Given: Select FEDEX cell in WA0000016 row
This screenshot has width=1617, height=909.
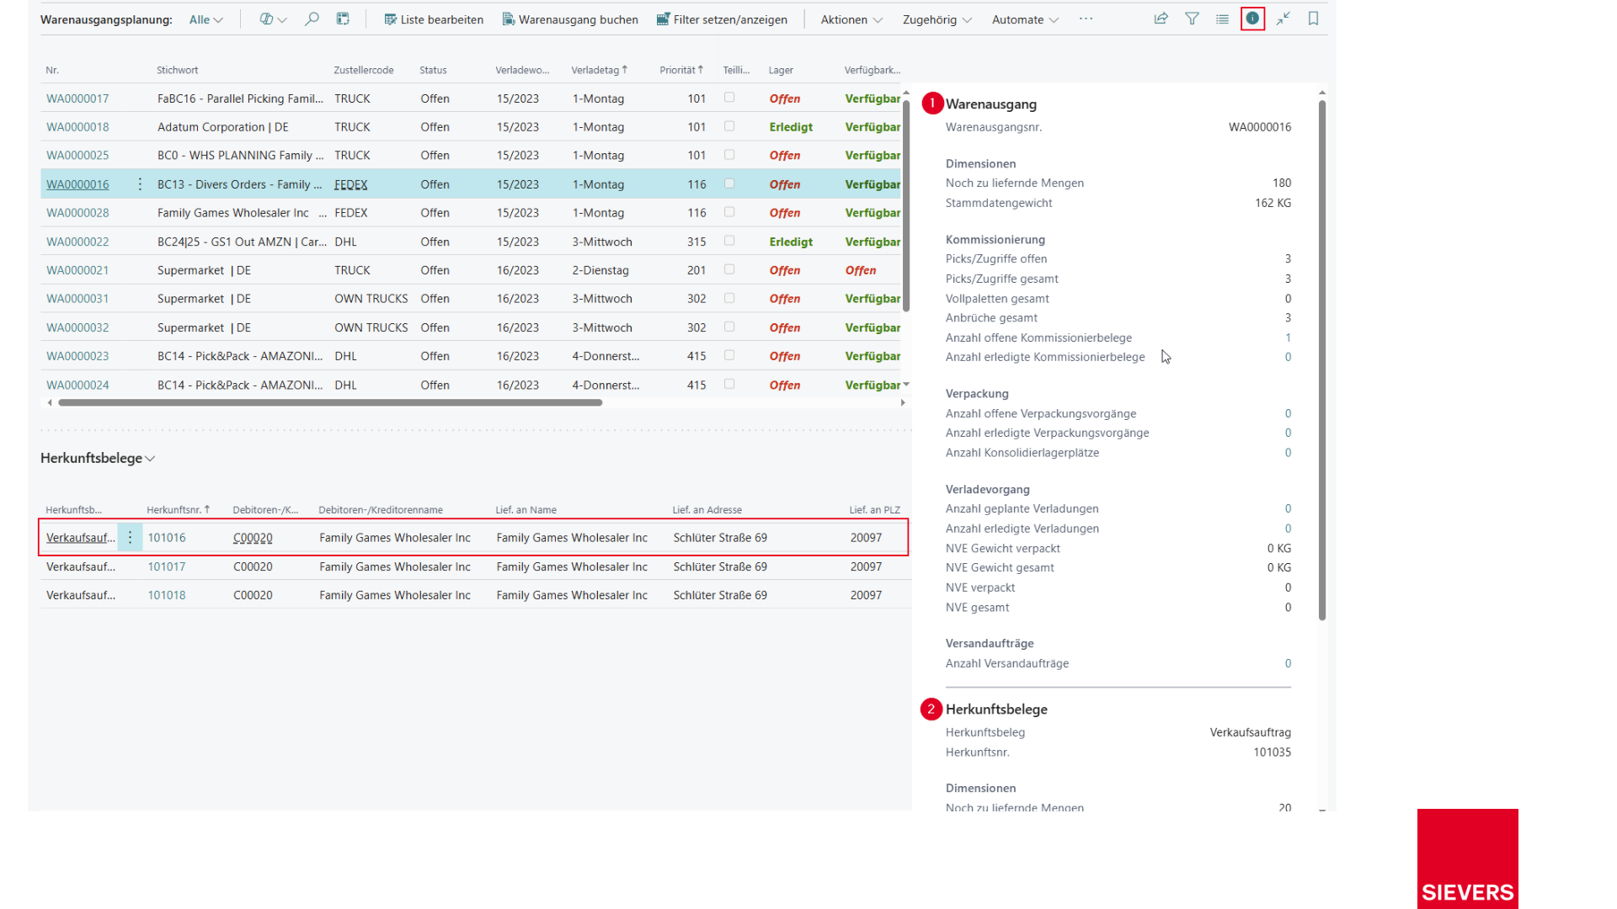Looking at the screenshot, I should click(x=351, y=184).
